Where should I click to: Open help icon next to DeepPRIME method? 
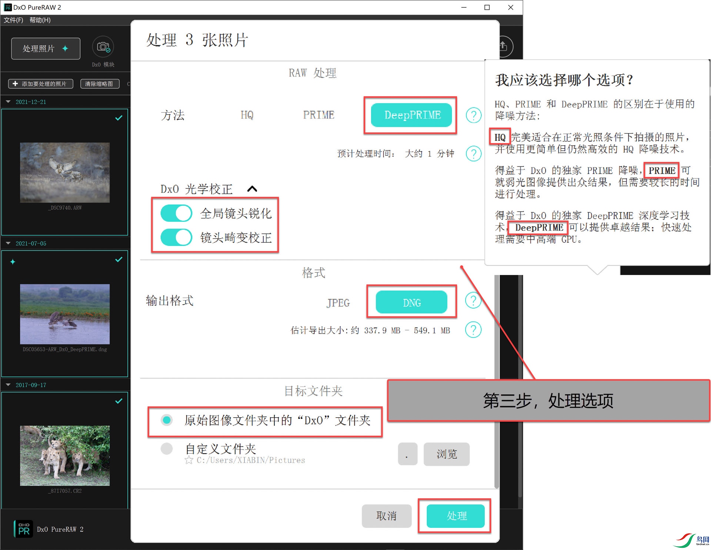473,115
